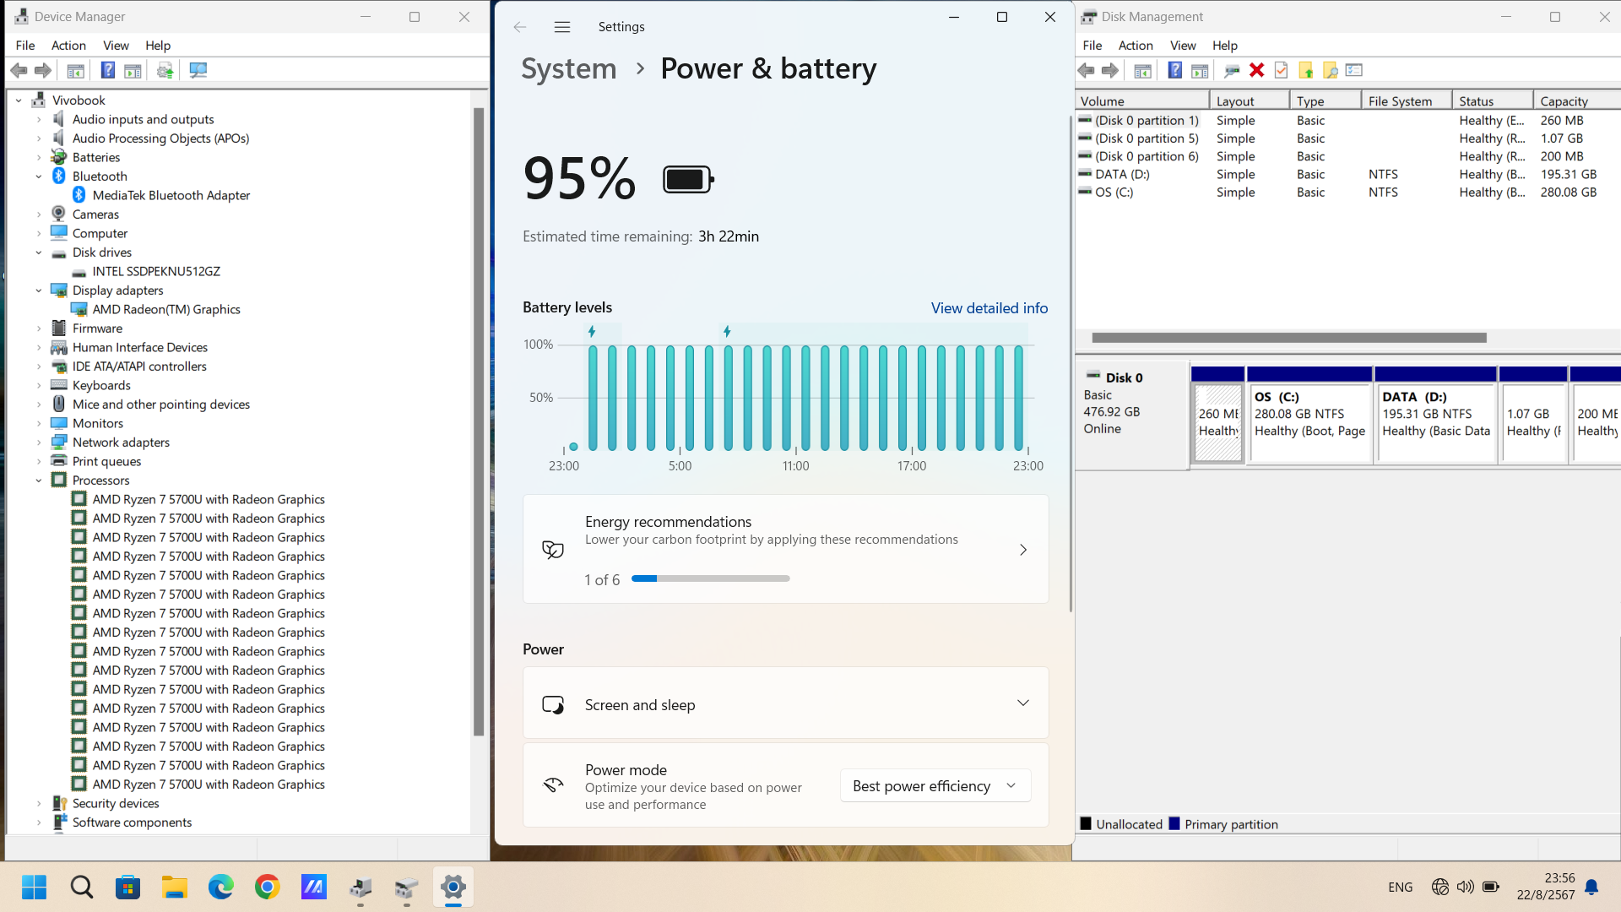Click Device Manager's show/hide console tree icon
This screenshot has width=1621, height=912.
tap(75, 71)
